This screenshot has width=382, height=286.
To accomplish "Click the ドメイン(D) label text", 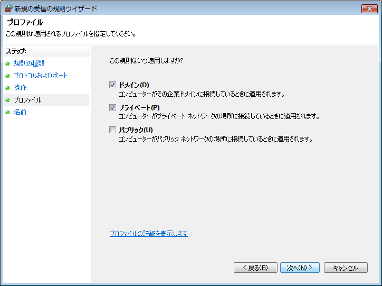I will click(134, 85).
